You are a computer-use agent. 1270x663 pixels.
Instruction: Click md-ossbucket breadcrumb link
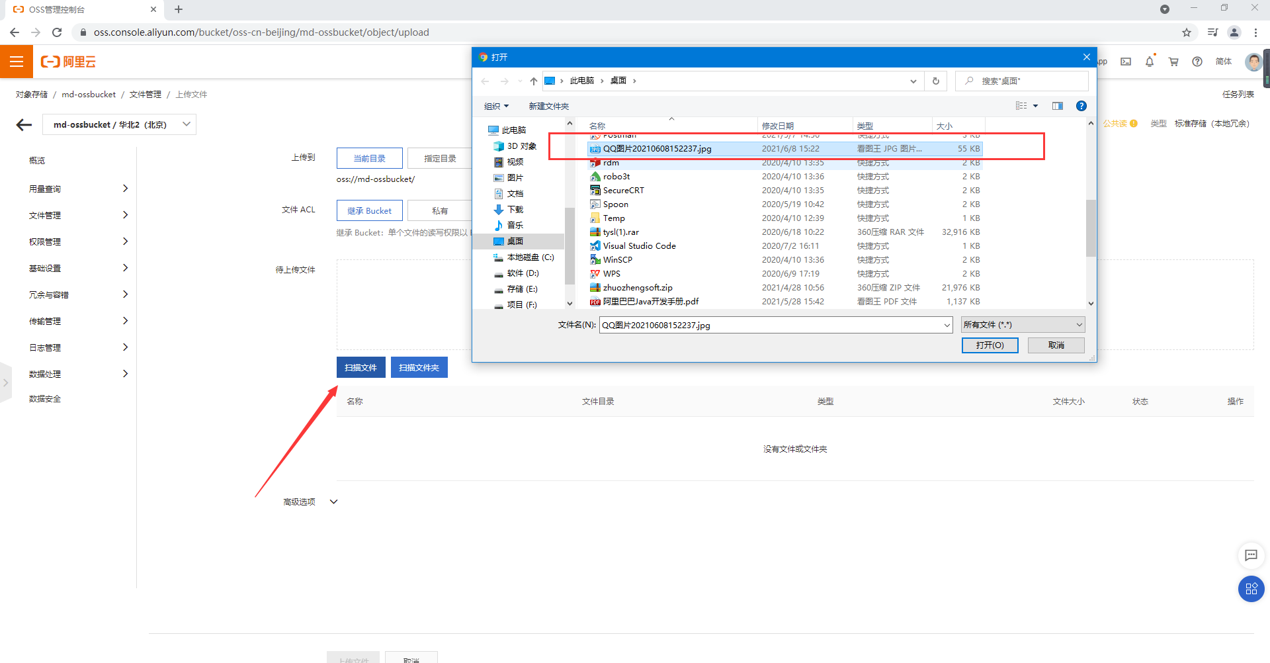(x=89, y=95)
